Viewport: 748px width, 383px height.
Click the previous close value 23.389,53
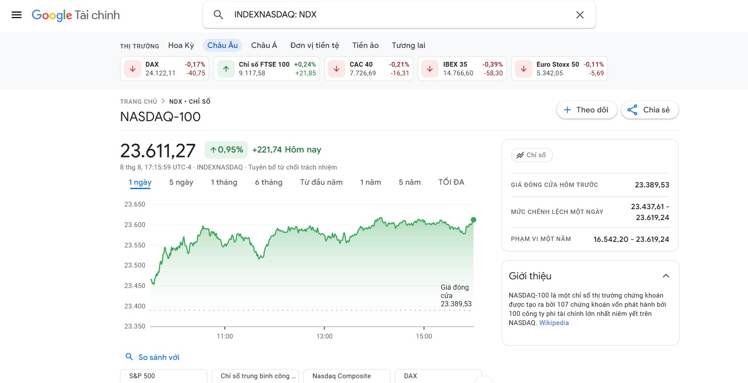click(x=652, y=185)
